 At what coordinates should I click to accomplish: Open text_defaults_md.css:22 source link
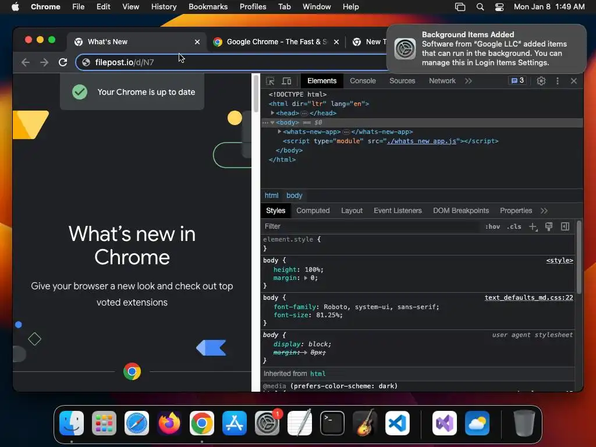[x=528, y=297]
